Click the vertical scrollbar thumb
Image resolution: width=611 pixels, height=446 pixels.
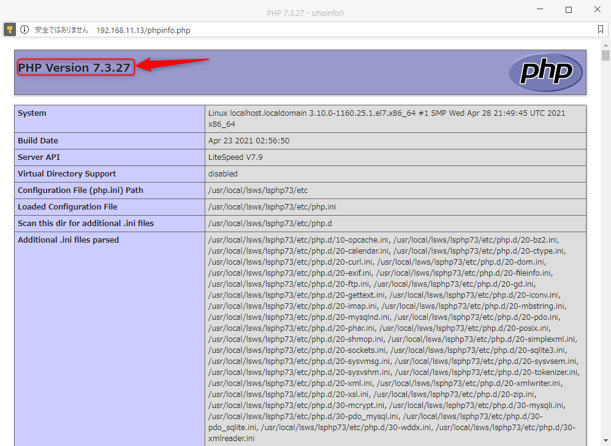point(605,56)
